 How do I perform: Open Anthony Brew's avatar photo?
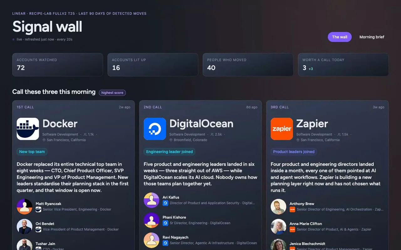point(279,207)
